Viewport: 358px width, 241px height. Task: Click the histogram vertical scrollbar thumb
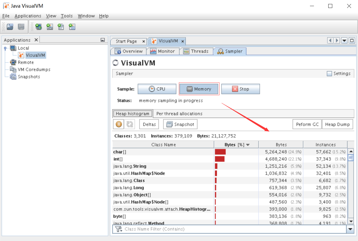tap(351, 158)
